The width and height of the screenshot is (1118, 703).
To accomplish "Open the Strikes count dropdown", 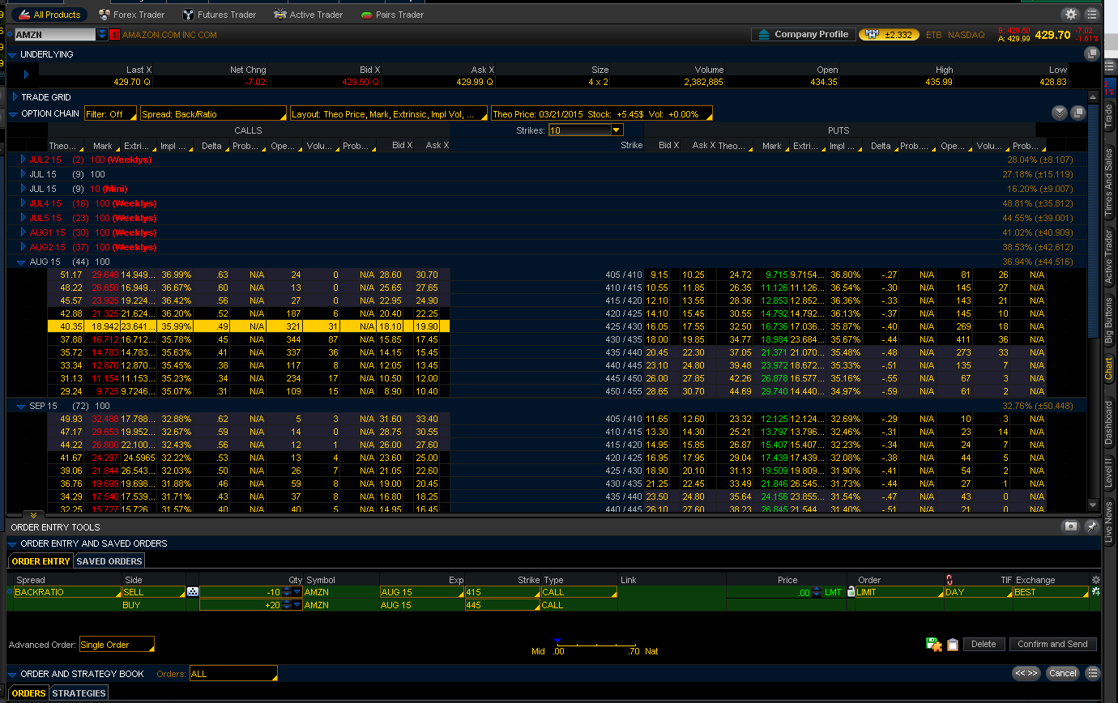I will click(617, 130).
